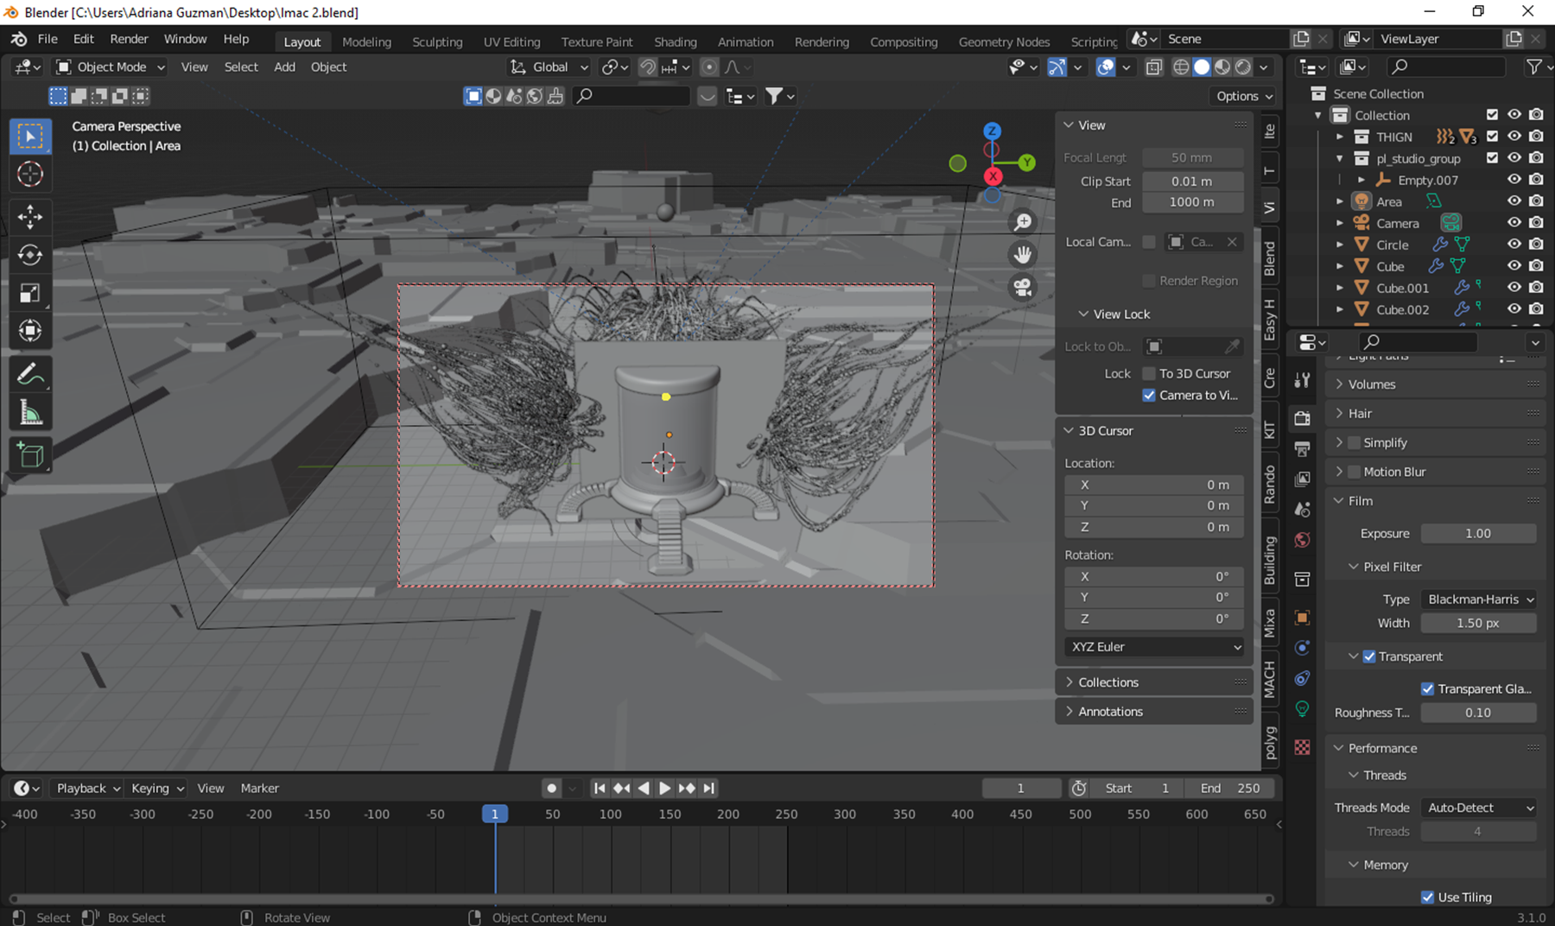Open the Threads Mode dropdown

click(1479, 808)
